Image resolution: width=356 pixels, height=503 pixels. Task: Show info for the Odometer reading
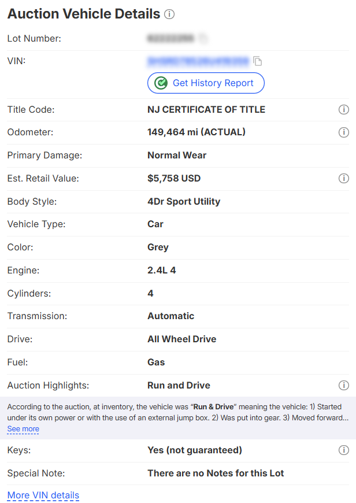click(343, 132)
